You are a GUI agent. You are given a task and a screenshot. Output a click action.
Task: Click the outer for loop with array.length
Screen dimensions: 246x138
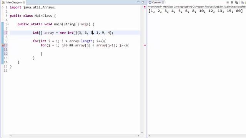point(69,41)
